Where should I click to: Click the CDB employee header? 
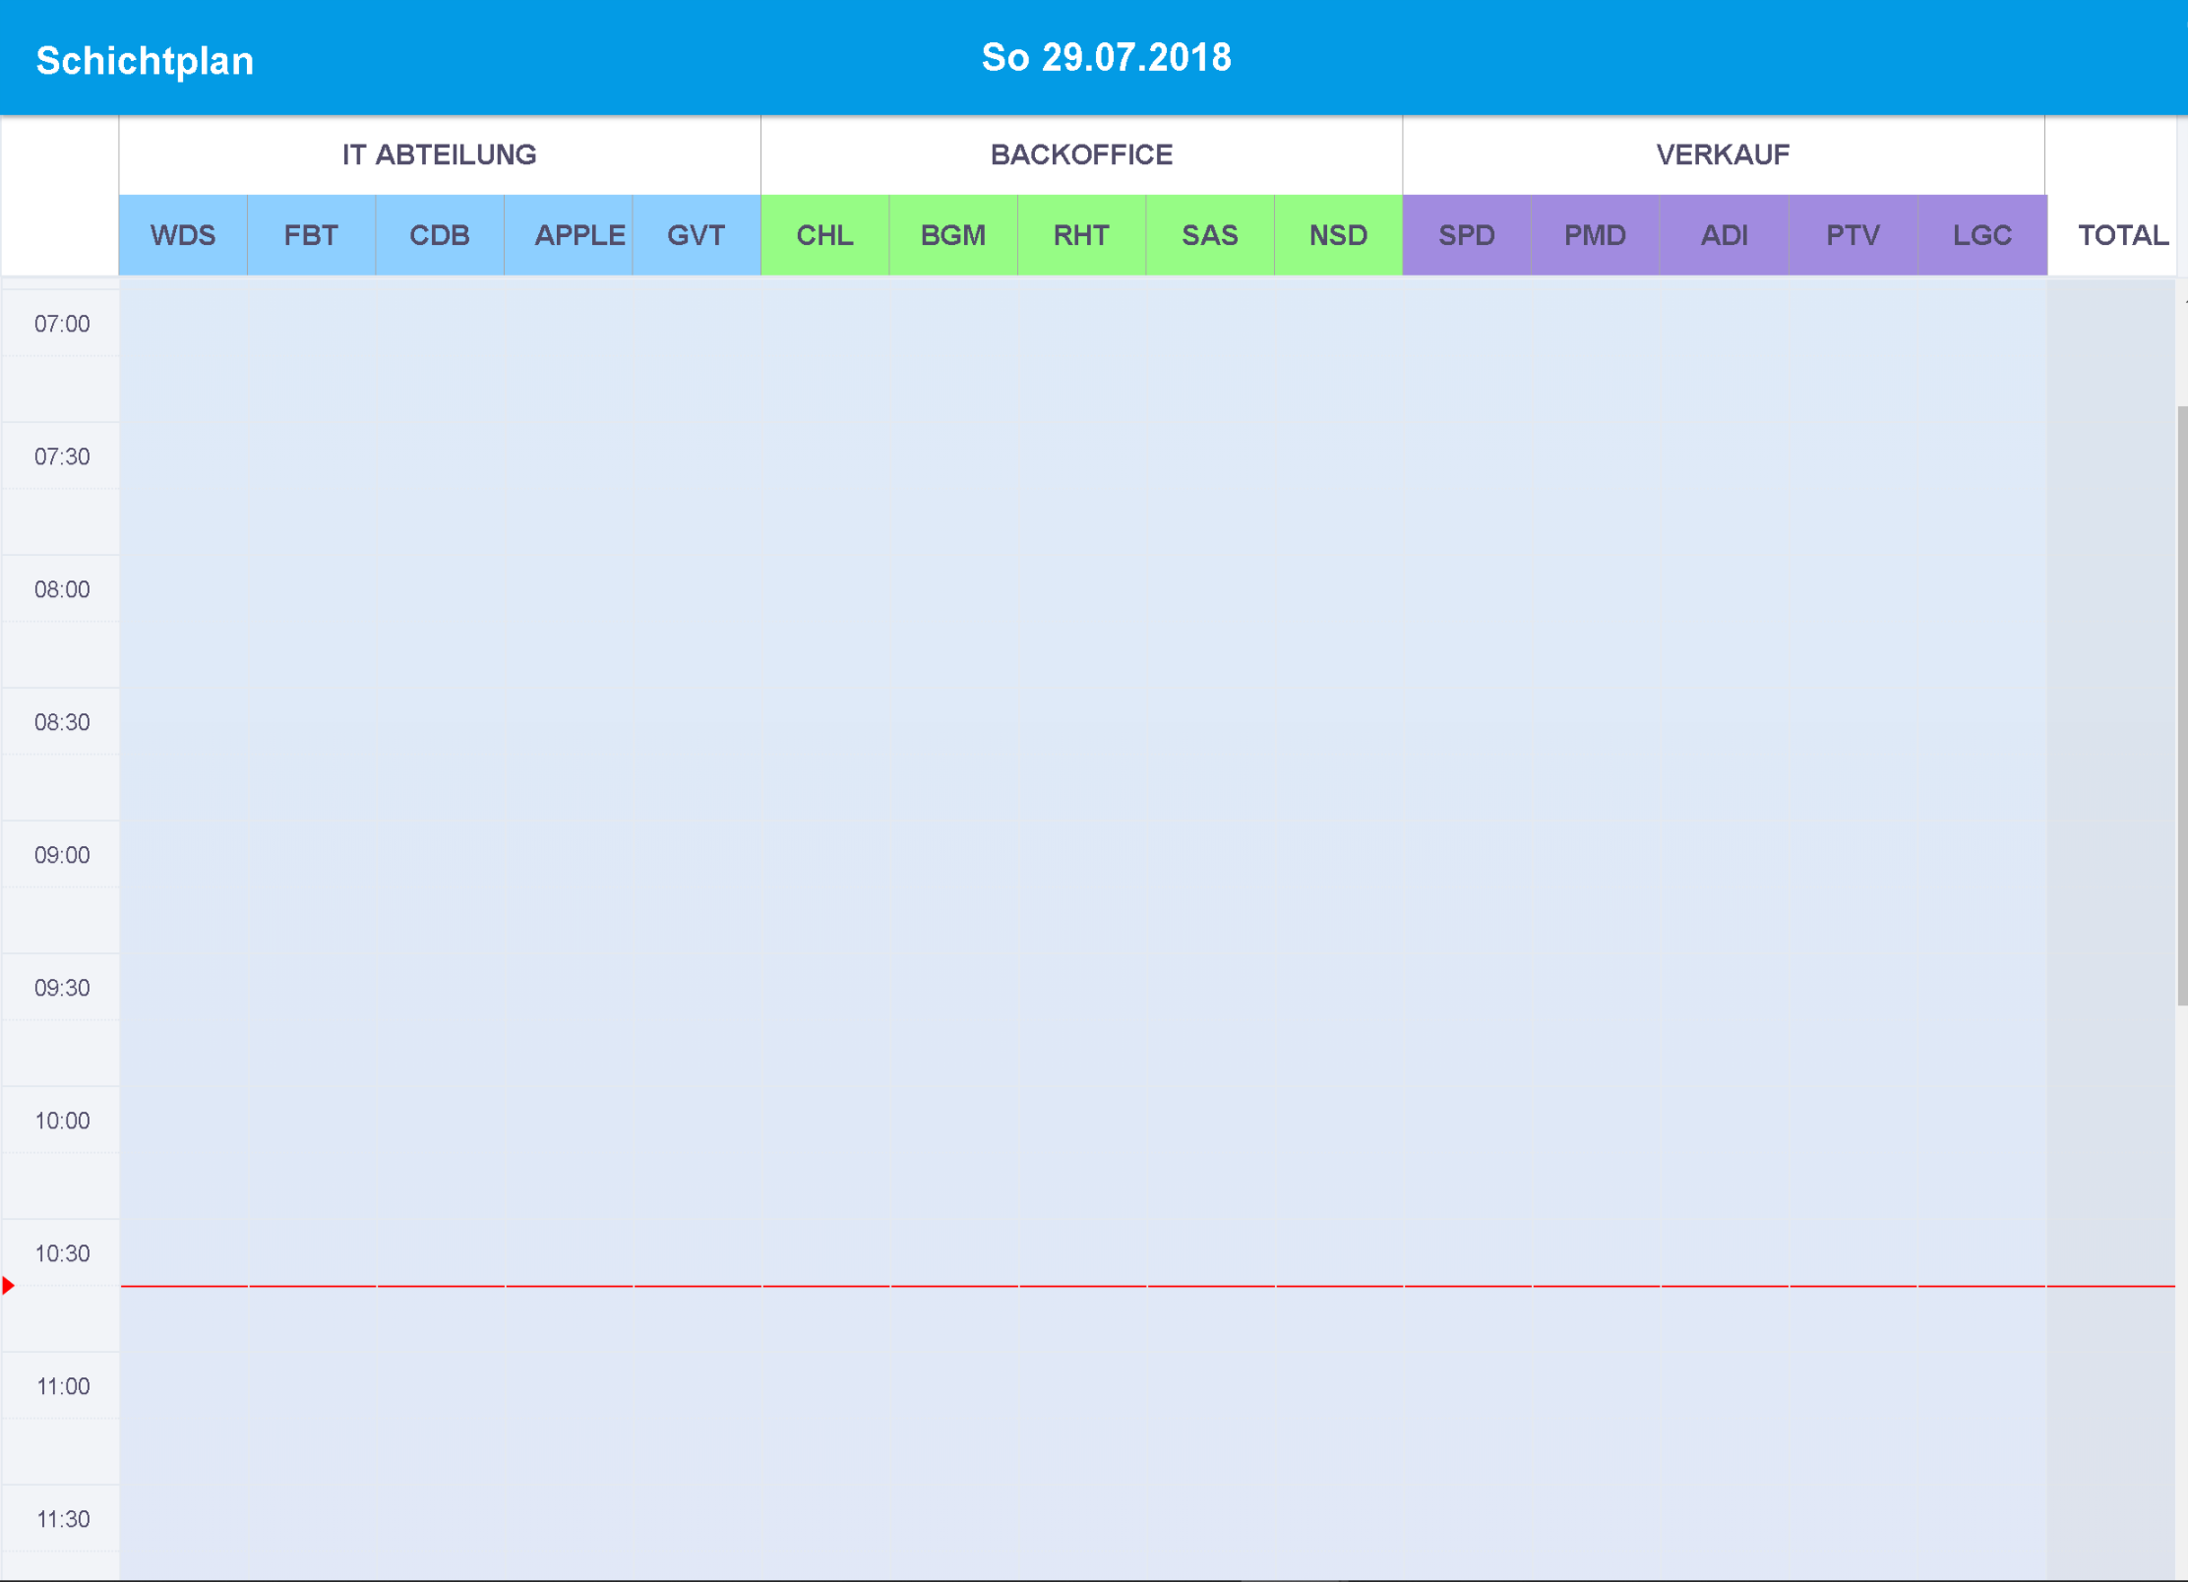440,234
